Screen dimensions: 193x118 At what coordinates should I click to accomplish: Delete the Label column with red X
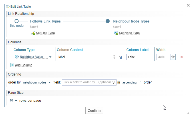coord(182,57)
